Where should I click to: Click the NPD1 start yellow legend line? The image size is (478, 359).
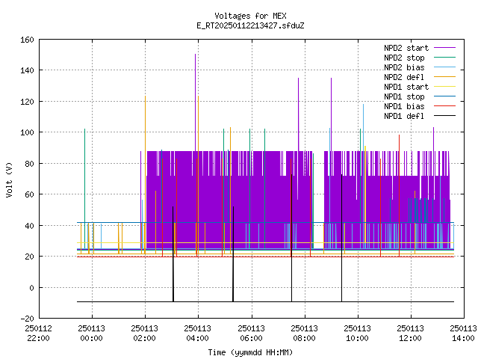click(x=444, y=87)
